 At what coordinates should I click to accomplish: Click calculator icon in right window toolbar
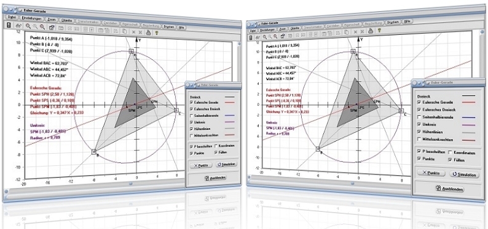click(251, 37)
